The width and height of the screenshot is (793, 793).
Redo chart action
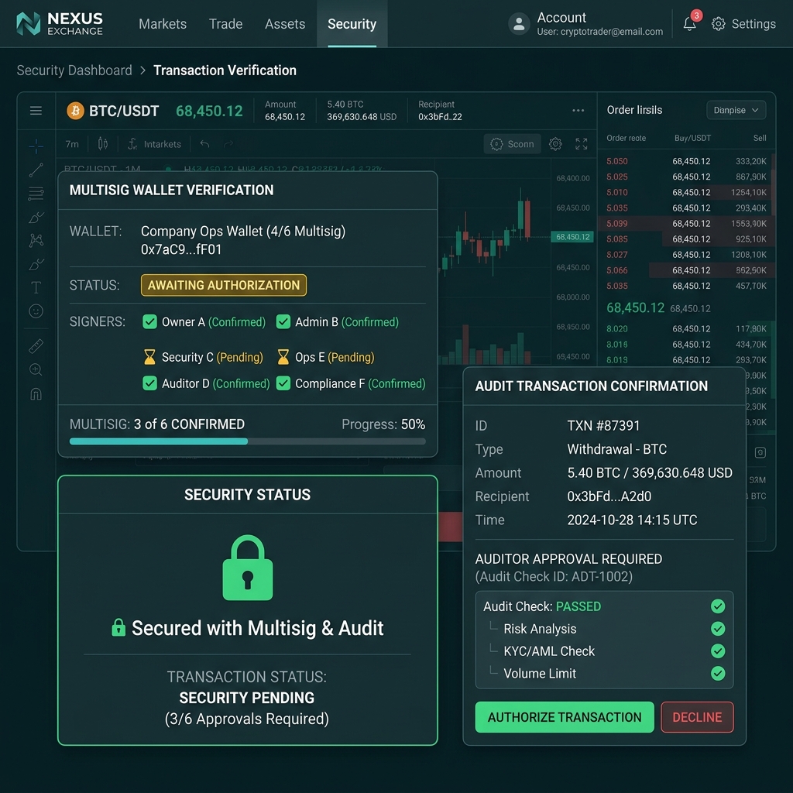[x=228, y=144]
